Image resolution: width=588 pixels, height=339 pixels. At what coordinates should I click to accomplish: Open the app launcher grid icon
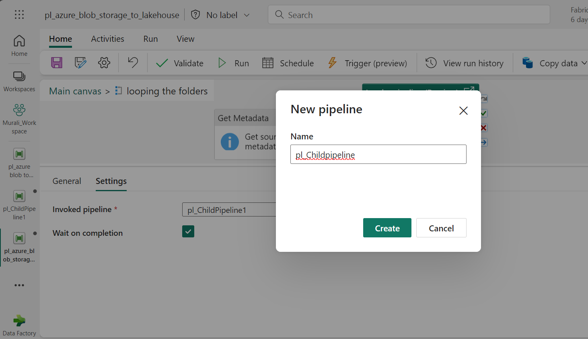coord(19,15)
